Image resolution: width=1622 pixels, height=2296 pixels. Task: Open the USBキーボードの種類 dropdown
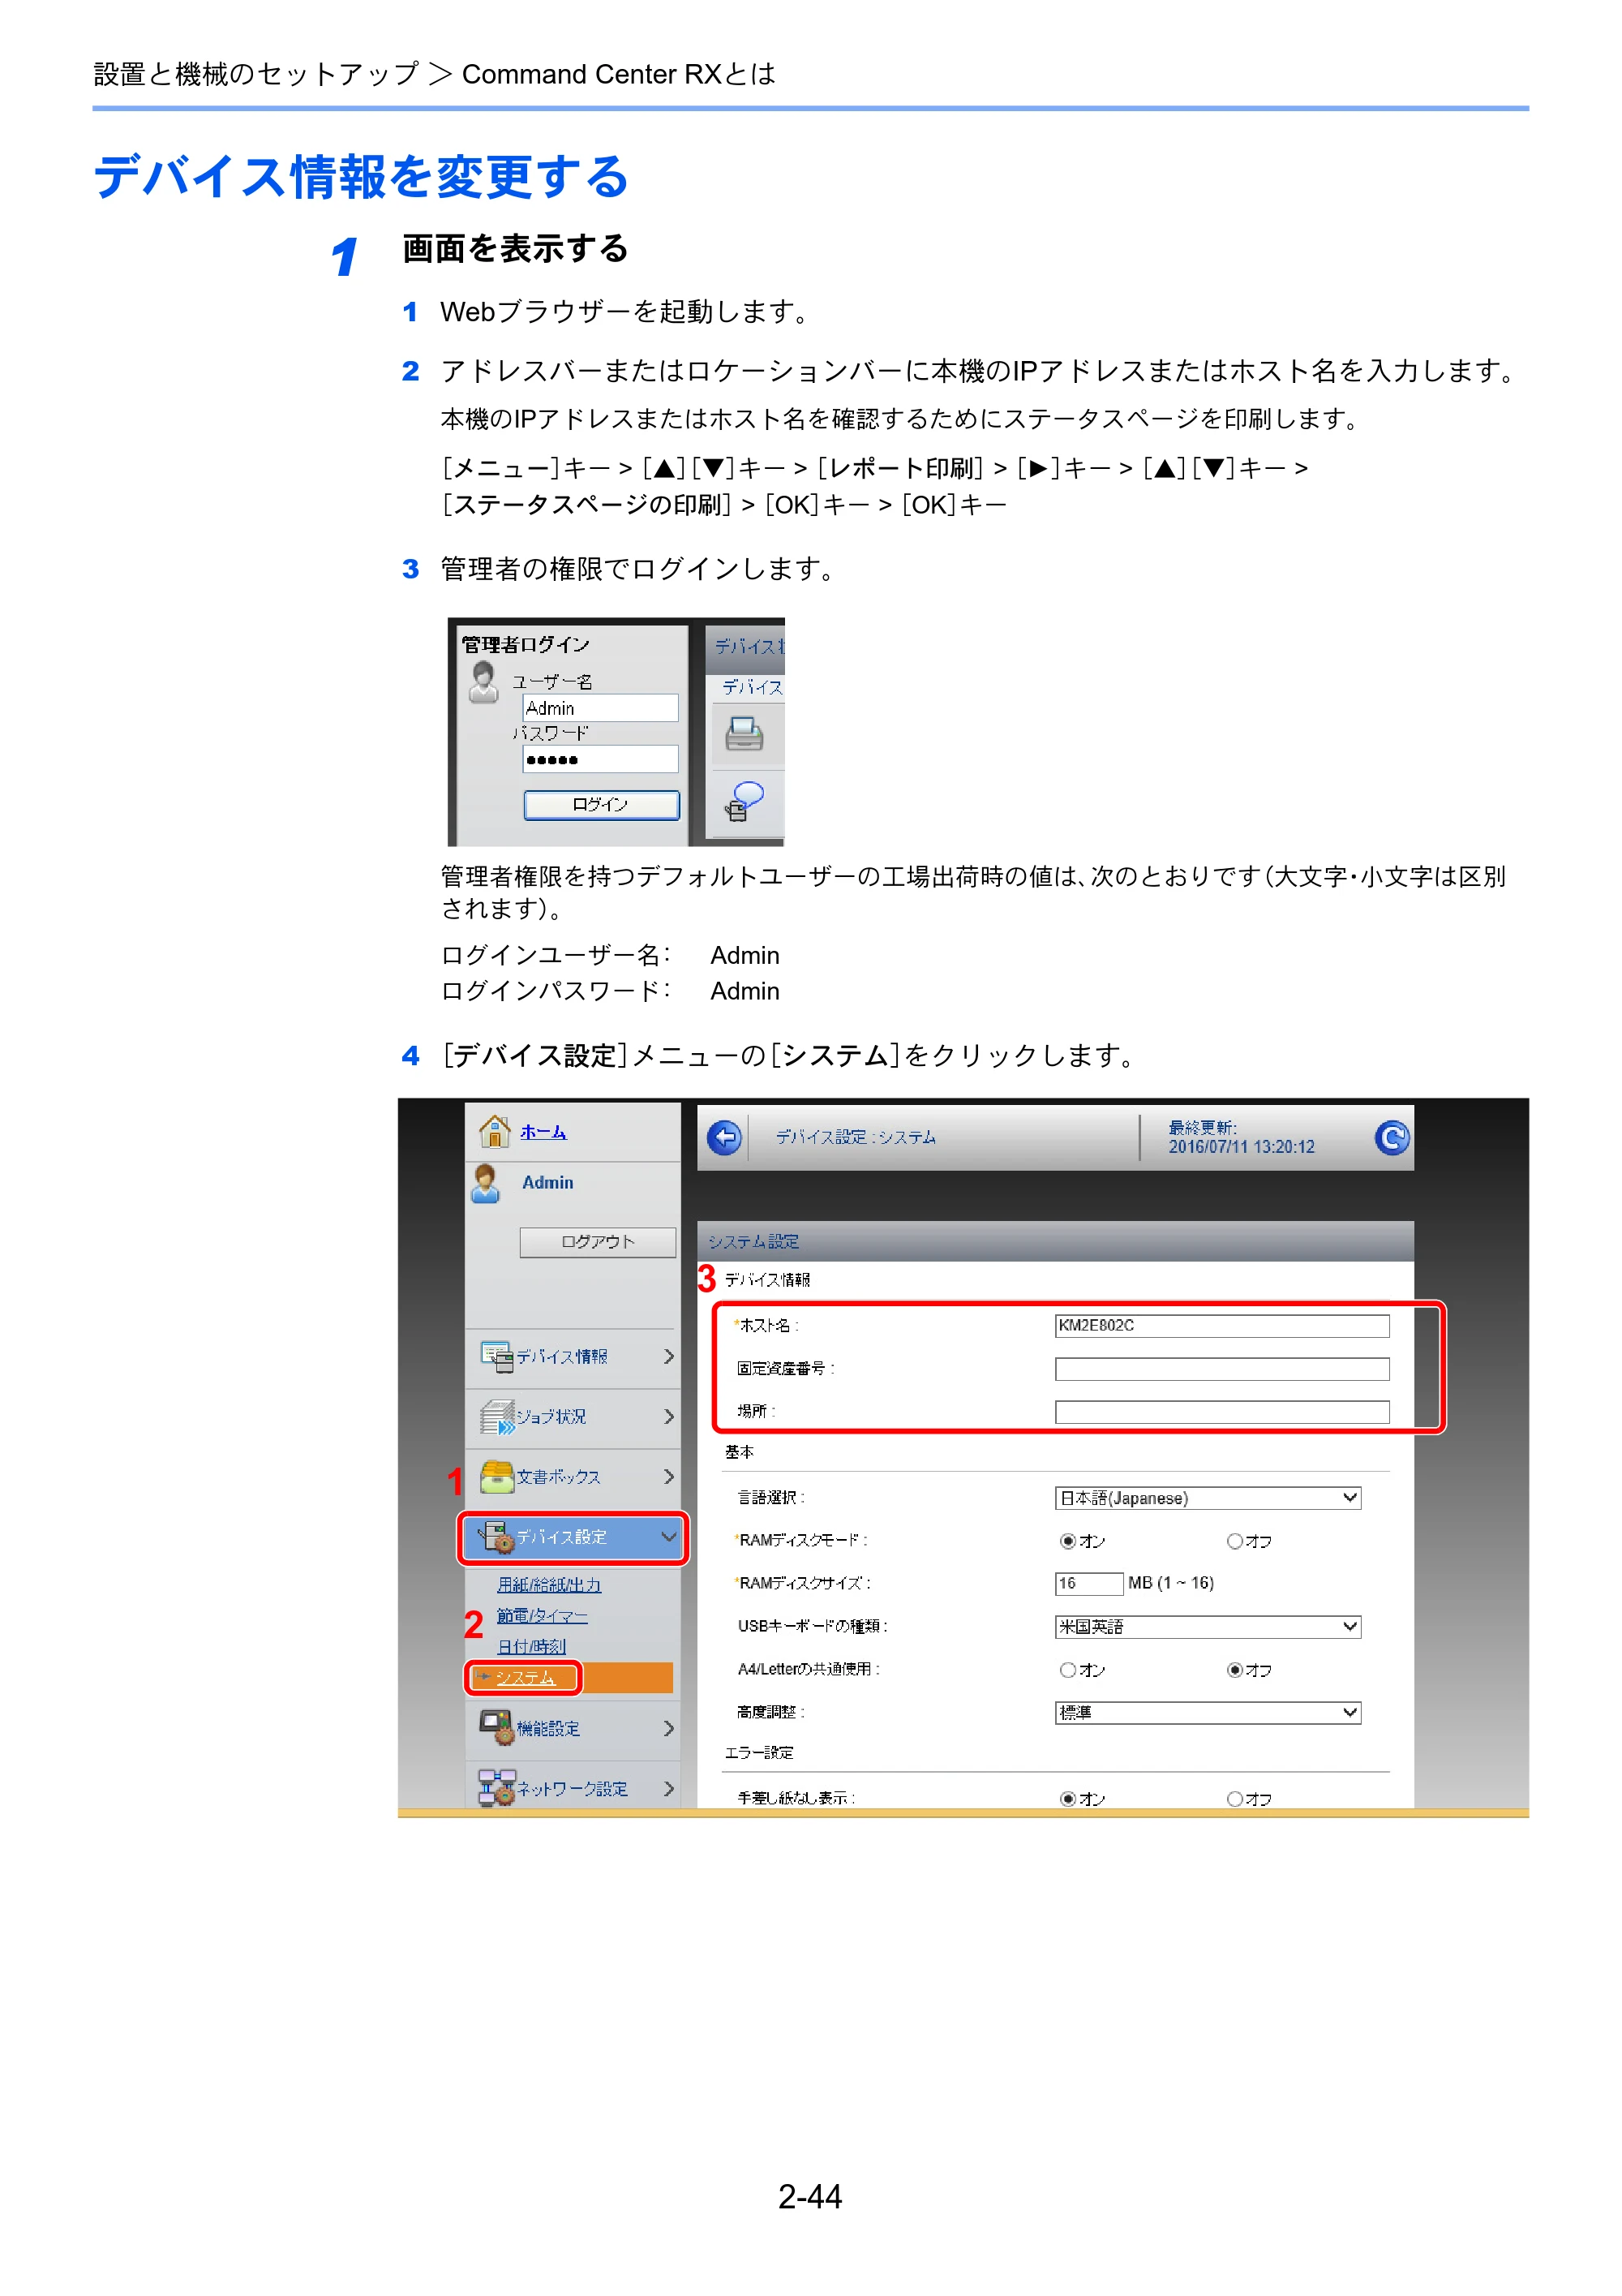point(1208,1627)
